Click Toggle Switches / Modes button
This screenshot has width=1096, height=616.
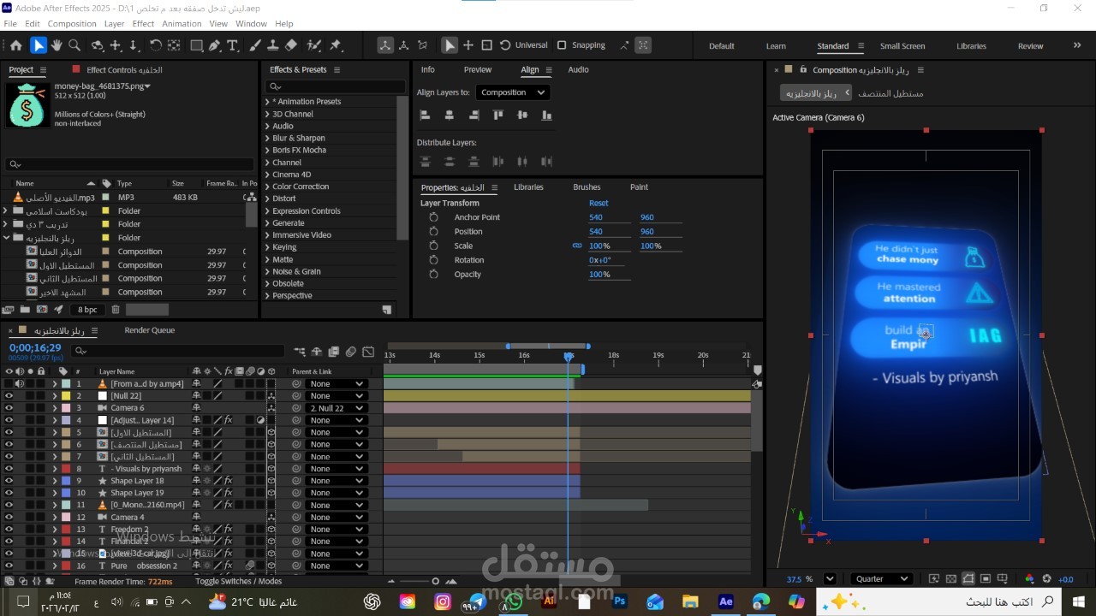click(238, 581)
